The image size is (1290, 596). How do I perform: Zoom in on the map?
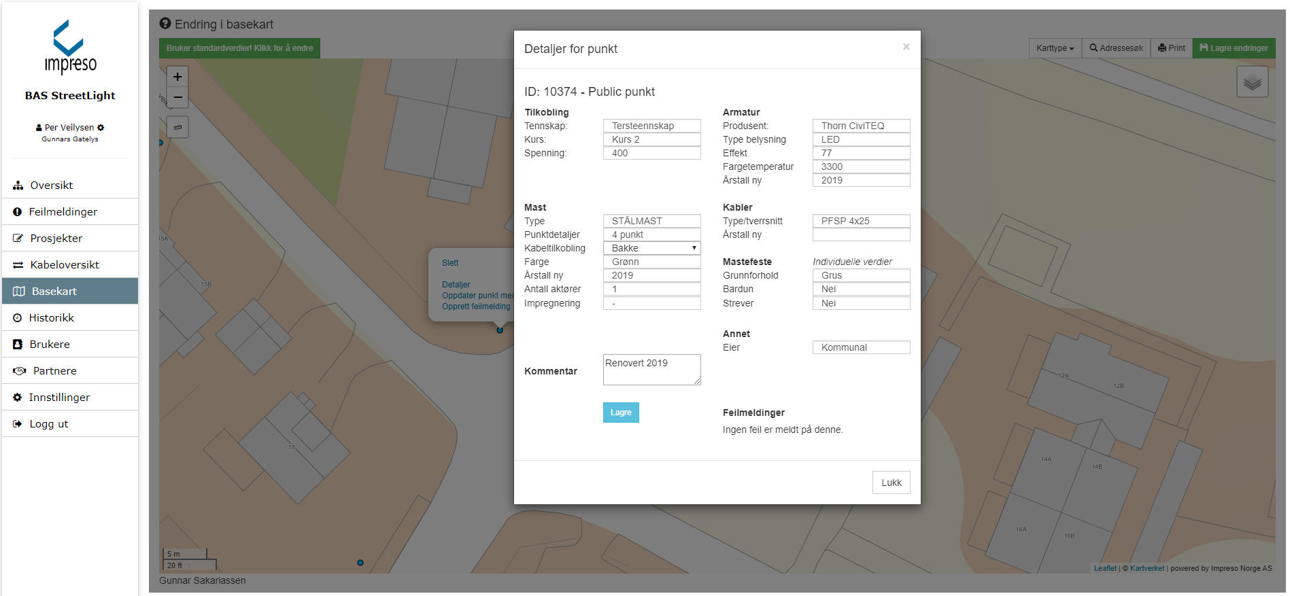coord(177,77)
